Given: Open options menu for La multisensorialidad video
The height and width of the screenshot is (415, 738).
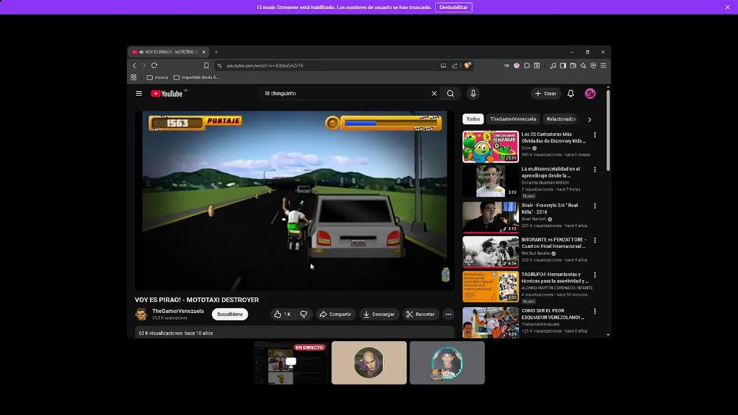Looking at the screenshot, I should [595, 170].
